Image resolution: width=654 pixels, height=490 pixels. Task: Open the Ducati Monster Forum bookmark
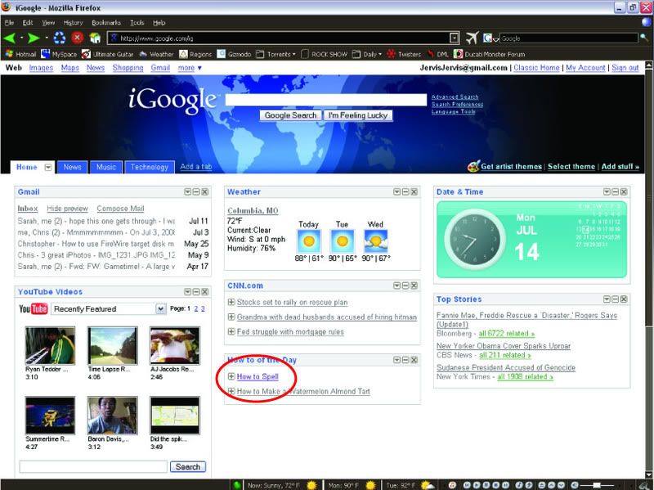[x=489, y=54]
